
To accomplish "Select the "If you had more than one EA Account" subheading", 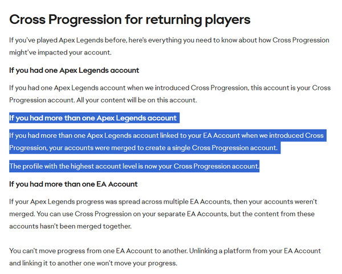I will [73, 184].
